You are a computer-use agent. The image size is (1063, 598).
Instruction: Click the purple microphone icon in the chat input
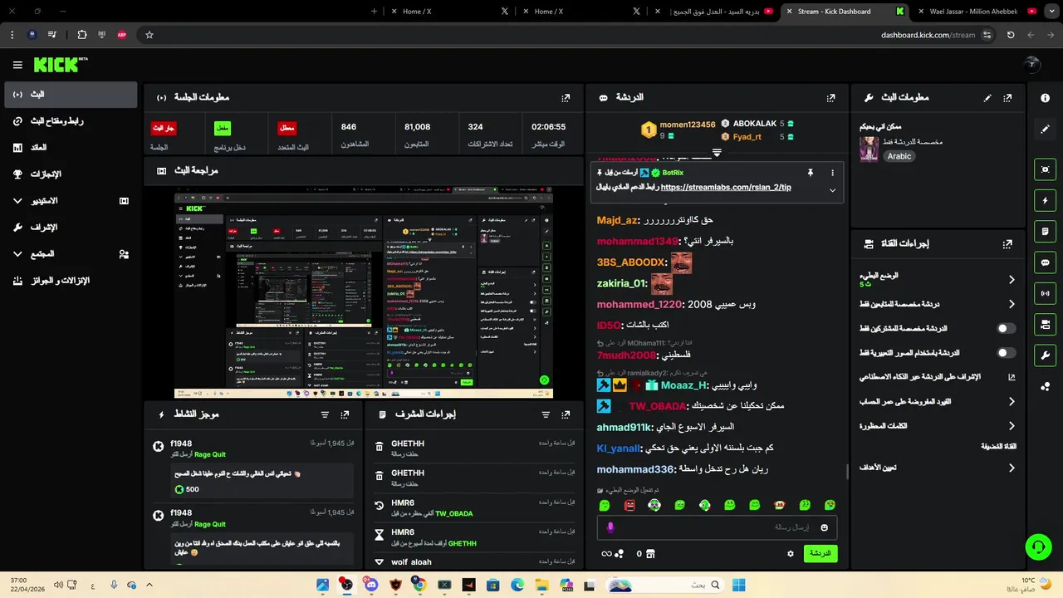610,527
